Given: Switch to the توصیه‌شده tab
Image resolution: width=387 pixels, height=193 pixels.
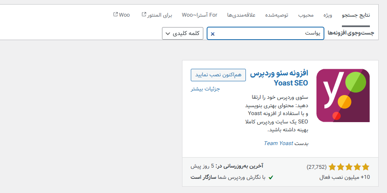Looking at the screenshot, I should (x=277, y=15).
